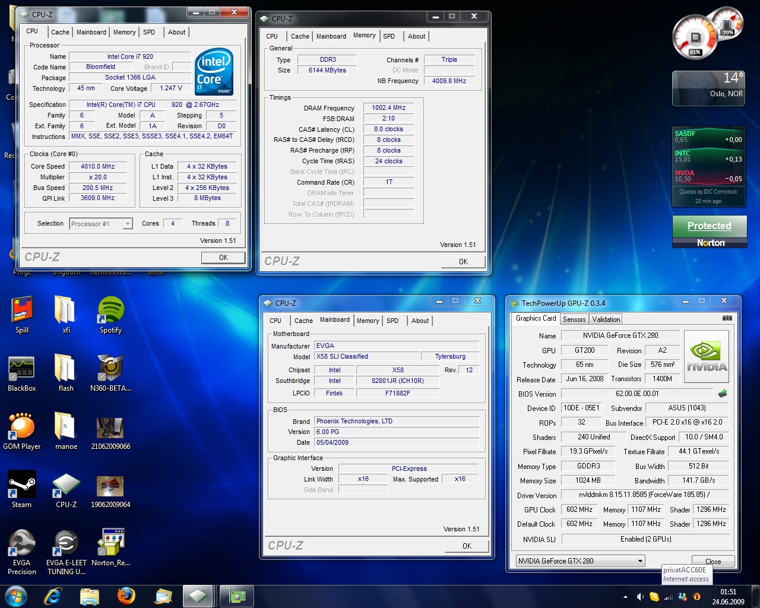
Task: Open Windows Explorer from taskbar
Action: (x=89, y=596)
